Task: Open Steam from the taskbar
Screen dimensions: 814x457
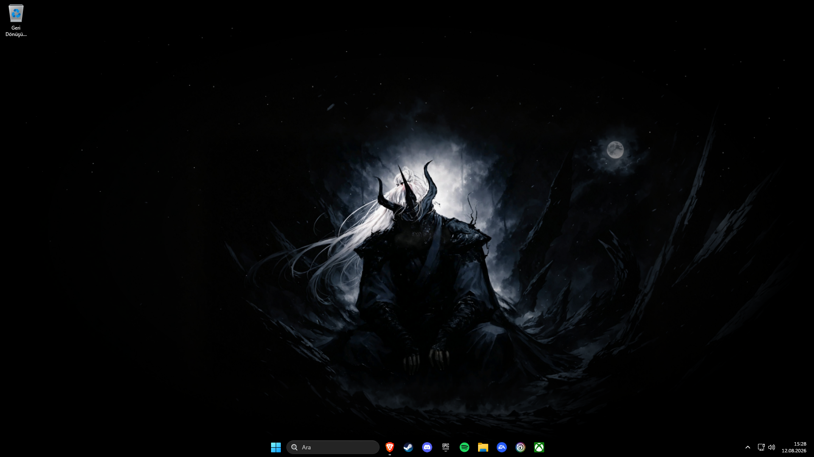Action: click(x=408, y=447)
